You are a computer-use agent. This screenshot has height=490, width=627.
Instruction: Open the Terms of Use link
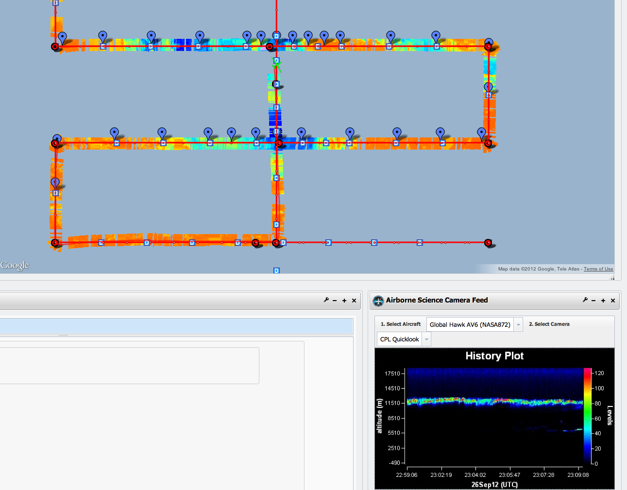(x=598, y=269)
